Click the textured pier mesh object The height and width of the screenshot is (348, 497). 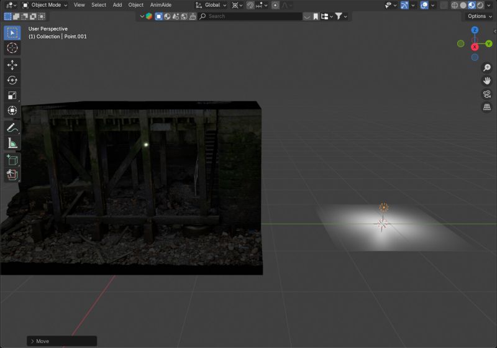pos(131,187)
